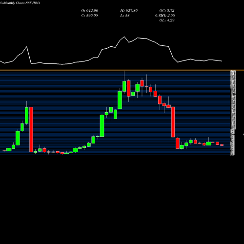Click the 'L: 58' low price value
This screenshot has height=244, width=244.
click(x=125, y=15)
